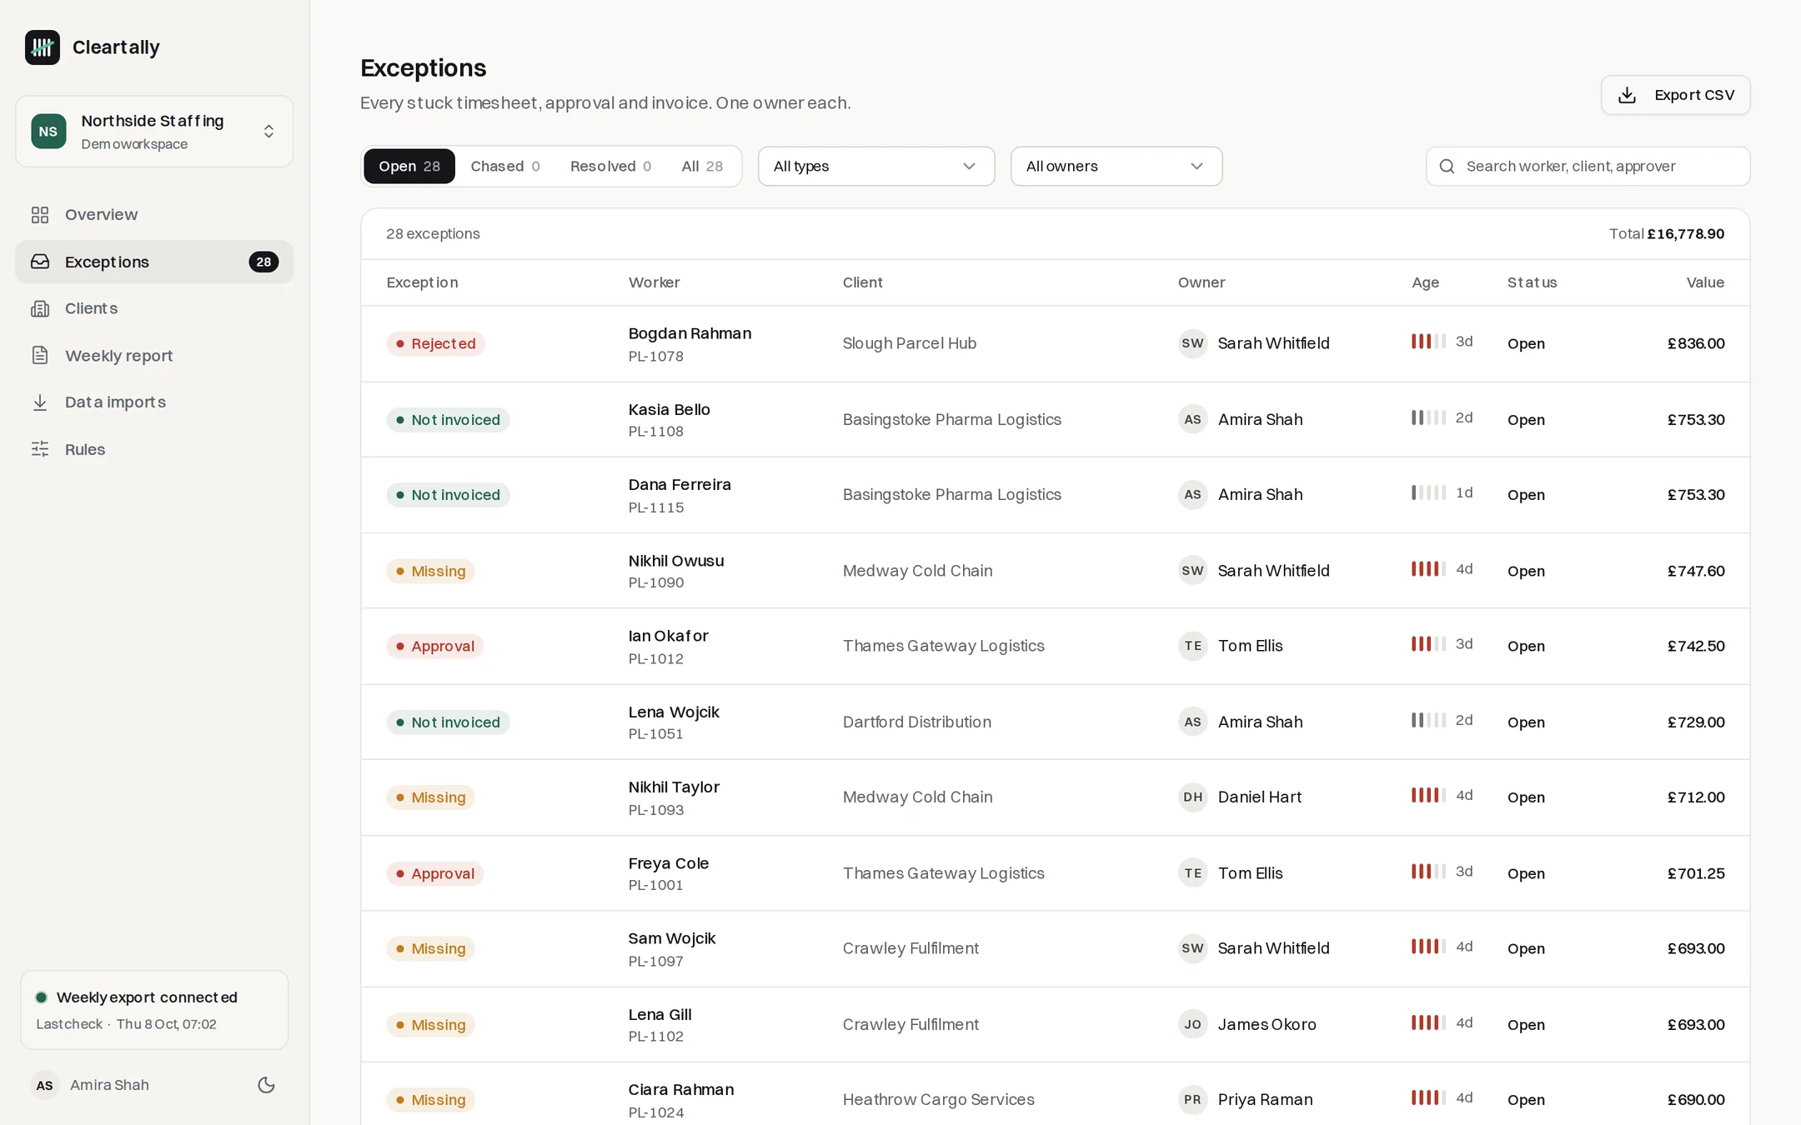Click the AS avatar beside Amira Shah in sidebar
The height and width of the screenshot is (1125, 1801).
(45, 1085)
